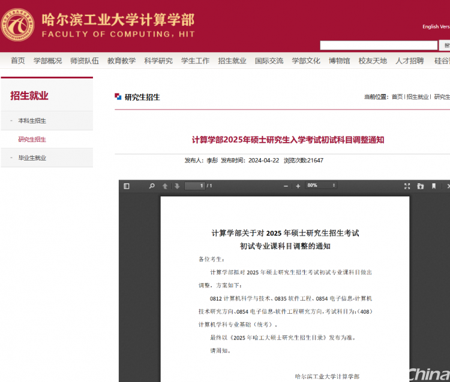450x382 pixels.
Task: Open the 80% zoom level dropdown
Action: 321,185
